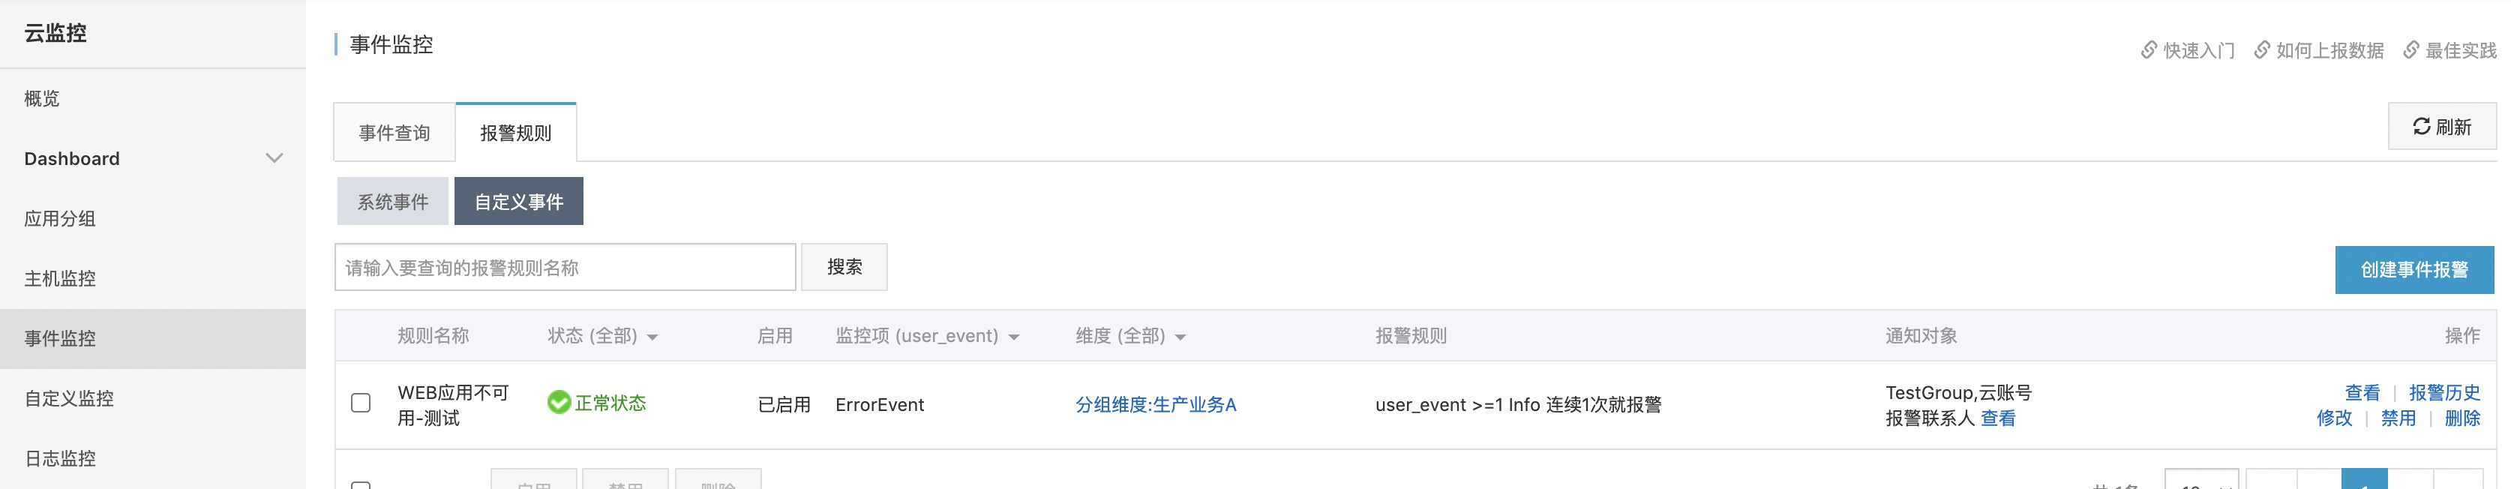The image size is (2511, 489).
Task: Switch to the 事件查询 tab
Action: pyautogui.click(x=394, y=133)
